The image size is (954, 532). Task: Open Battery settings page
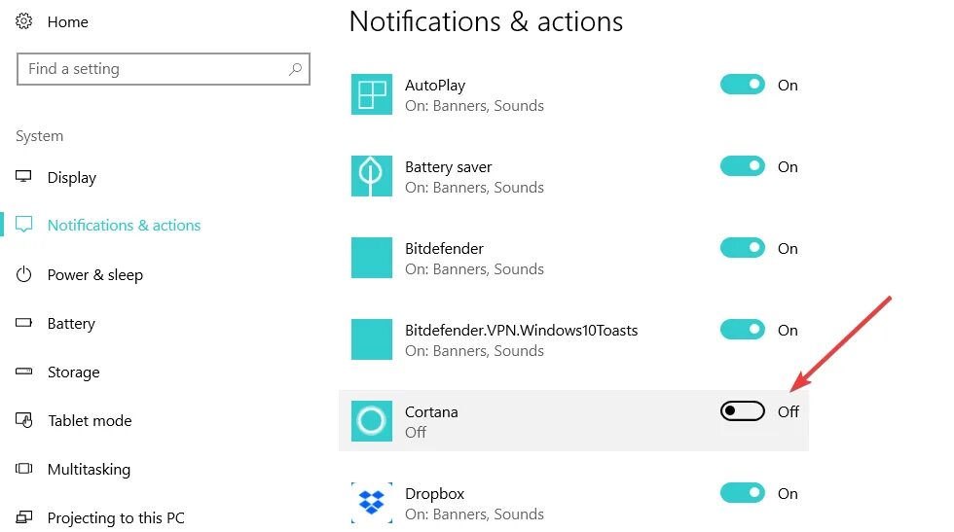(x=71, y=324)
